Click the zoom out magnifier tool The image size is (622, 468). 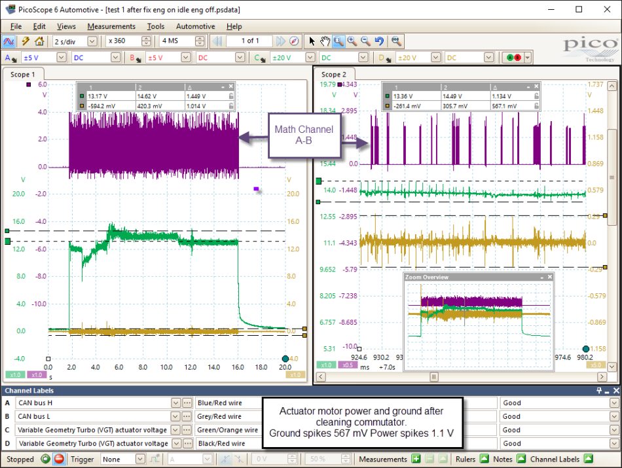click(x=366, y=41)
